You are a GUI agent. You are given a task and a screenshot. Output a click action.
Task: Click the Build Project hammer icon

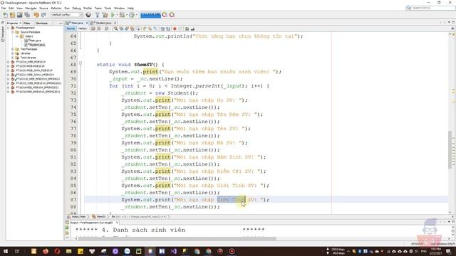[x=98, y=15]
